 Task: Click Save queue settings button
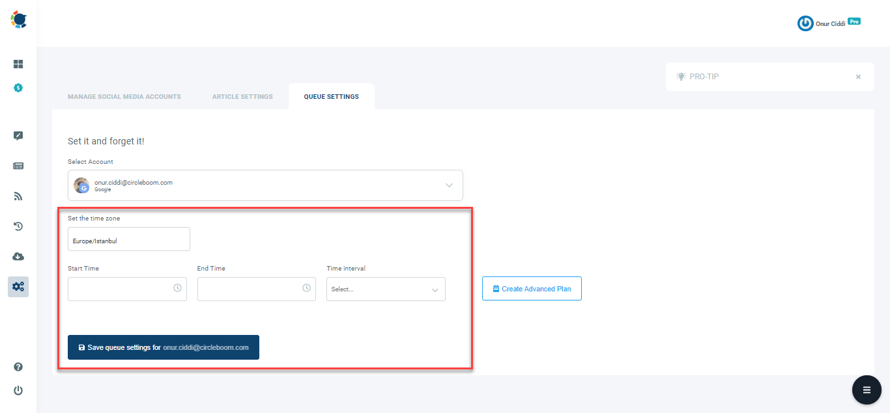pyautogui.click(x=164, y=347)
